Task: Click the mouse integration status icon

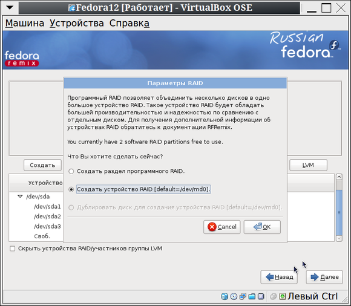Action: coord(274,296)
